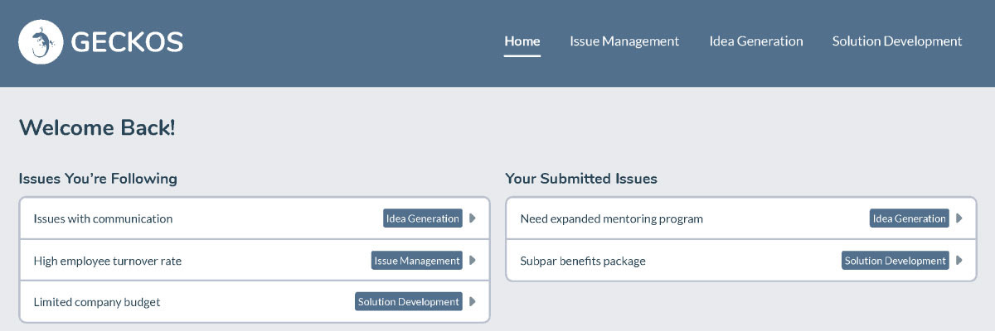Image resolution: width=995 pixels, height=331 pixels.
Task: Expand arrow for Need expanded mentoring program
Action: point(959,218)
